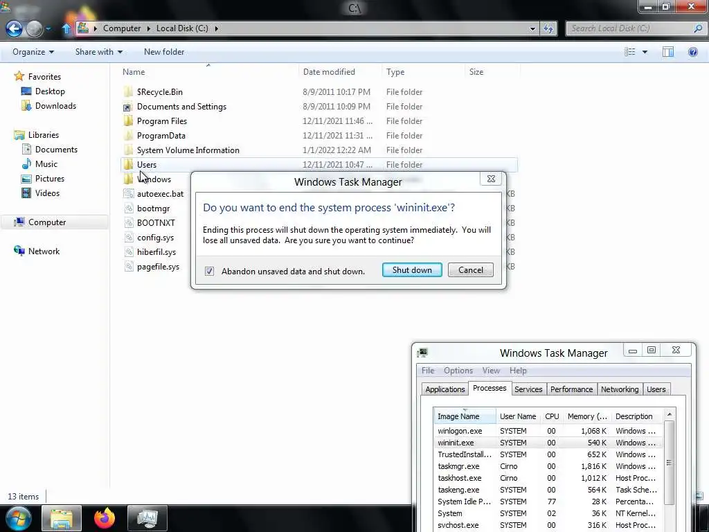This screenshot has width=709, height=532.
Task: Select Network in navigation pane
Action: pos(37,251)
